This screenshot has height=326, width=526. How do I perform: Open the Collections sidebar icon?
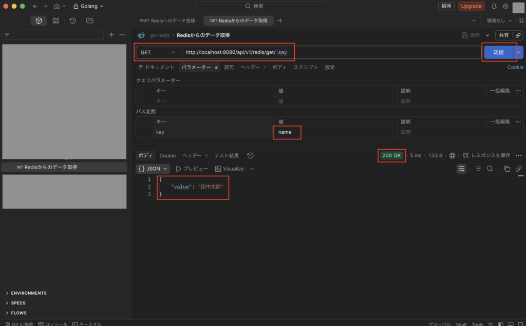[39, 21]
